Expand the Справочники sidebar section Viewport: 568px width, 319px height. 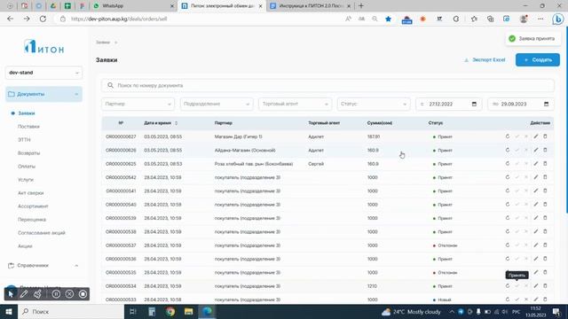(43, 266)
